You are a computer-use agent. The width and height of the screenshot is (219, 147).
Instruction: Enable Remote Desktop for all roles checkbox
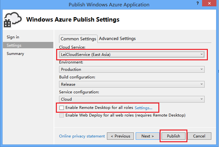[x=61, y=108]
